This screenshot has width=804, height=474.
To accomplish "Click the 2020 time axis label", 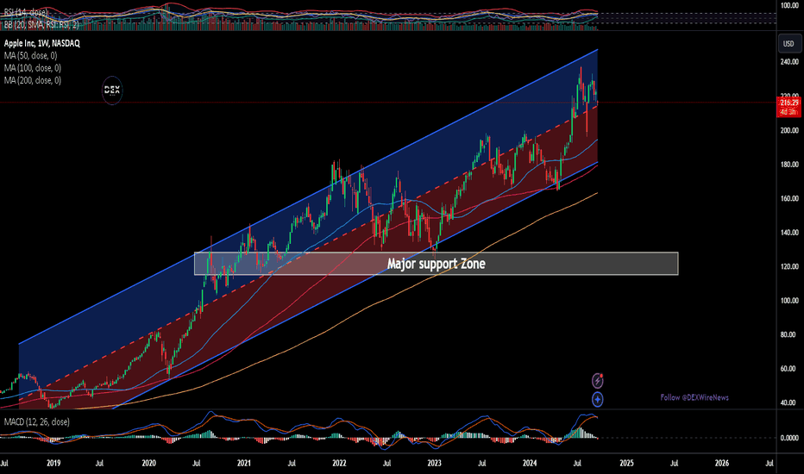I will (148, 464).
